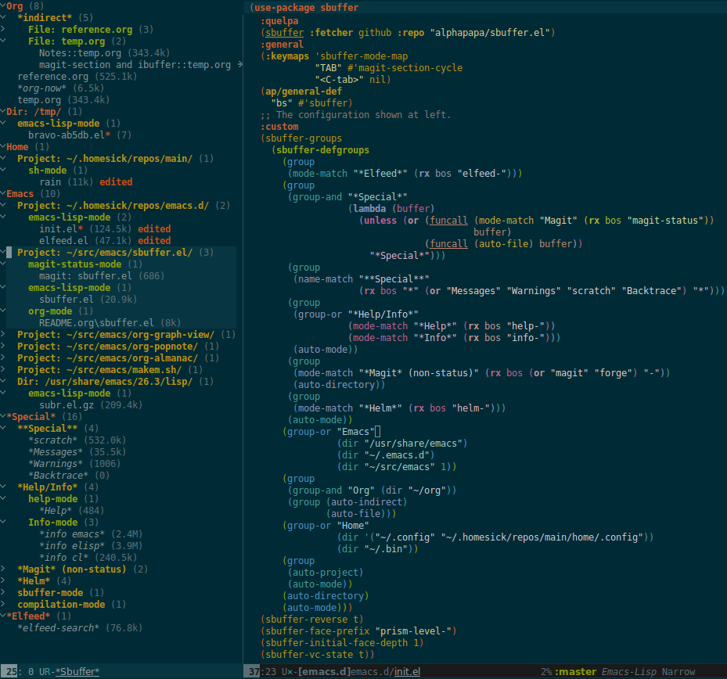Expand the org-graph-view project chevron
The image size is (727, 679).
click(3, 334)
